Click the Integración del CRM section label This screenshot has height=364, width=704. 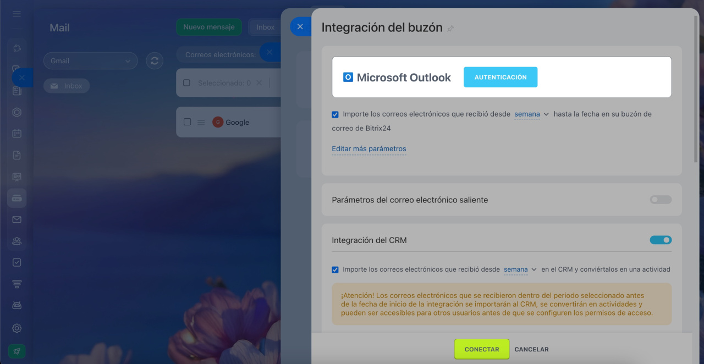pyautogui.click(x=369, y=240)
